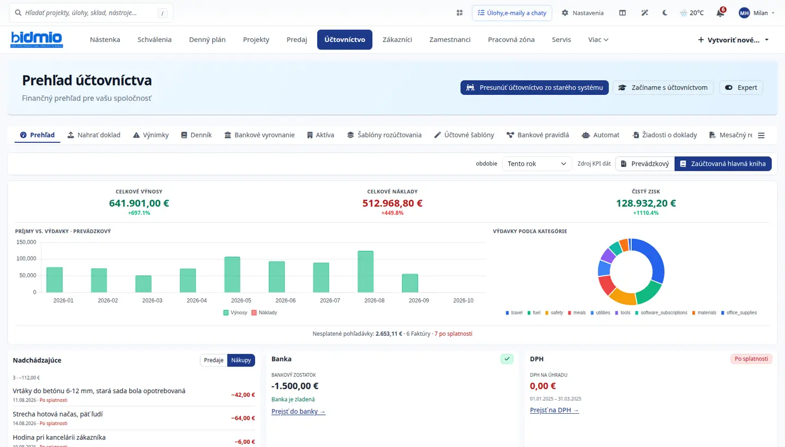The height and width of the screenshot is (447, 785).
Task: Click the split layout icon
Action: [x=623, y=13]
